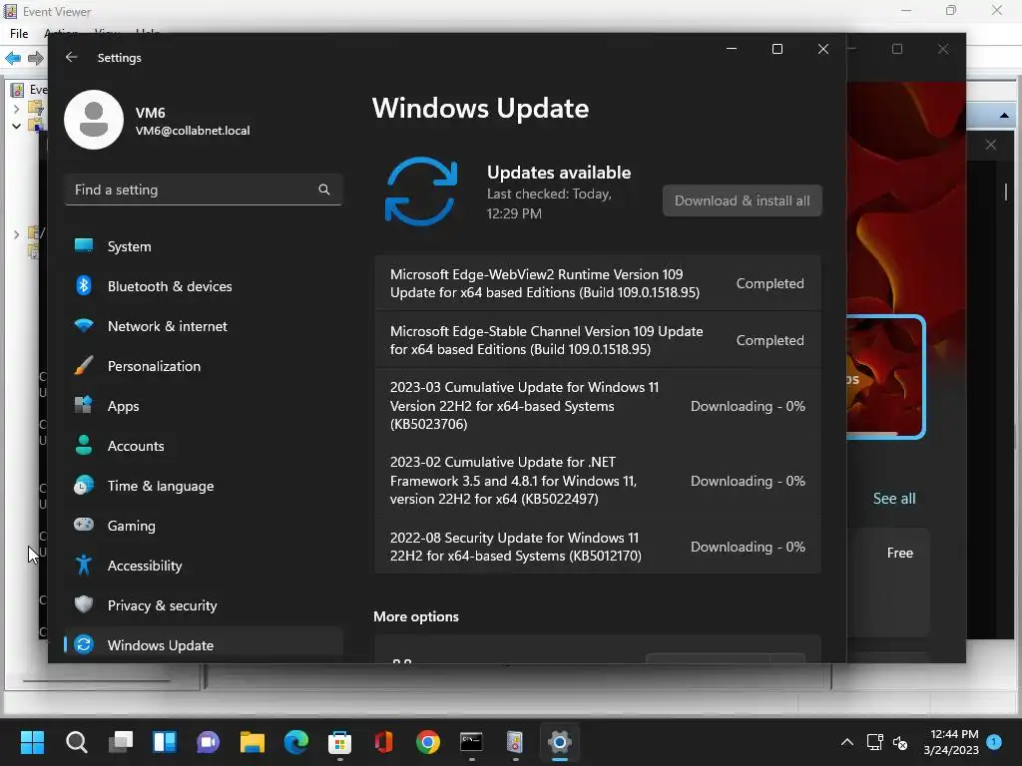Viewport: 1022px width, 766px height.
Task: Open taskbar clock showing 12:44 PM
Action: (x=951, y=742)
